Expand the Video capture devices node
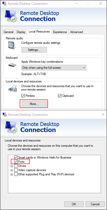The image size is (107, 210). tap(12, 170)
